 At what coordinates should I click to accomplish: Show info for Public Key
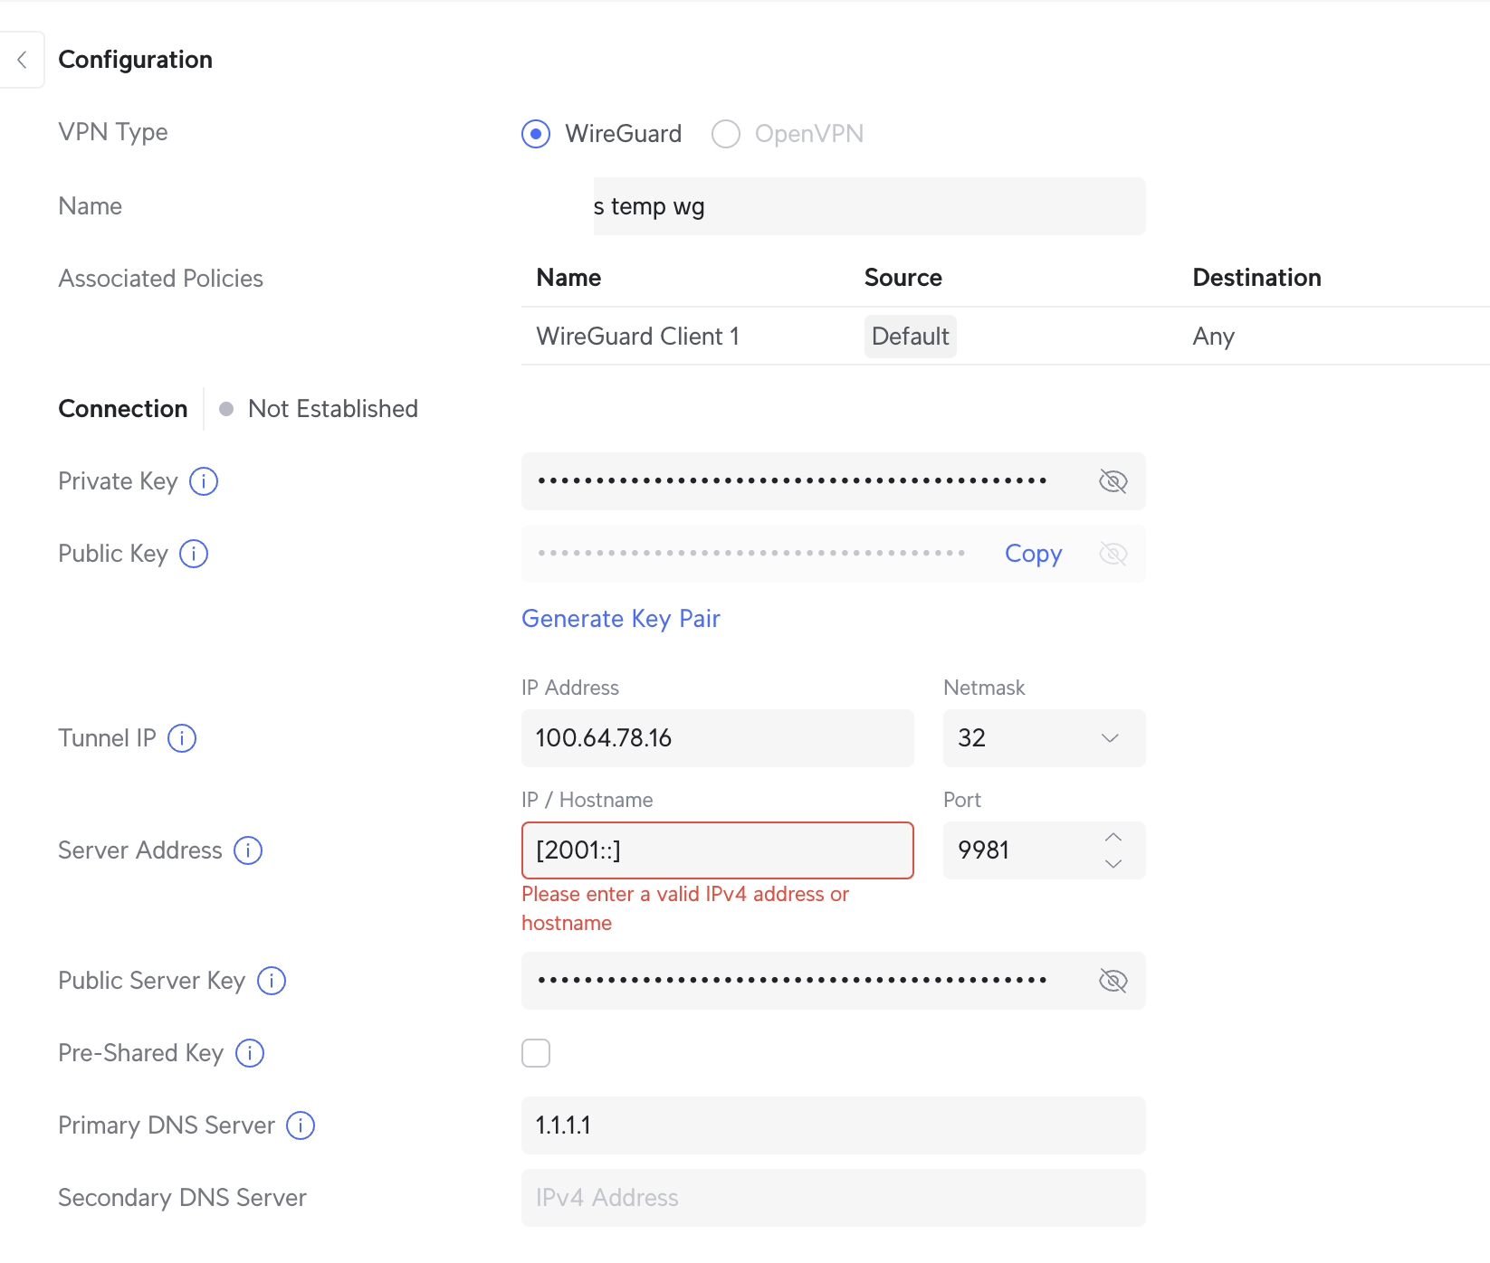(194, 554)
